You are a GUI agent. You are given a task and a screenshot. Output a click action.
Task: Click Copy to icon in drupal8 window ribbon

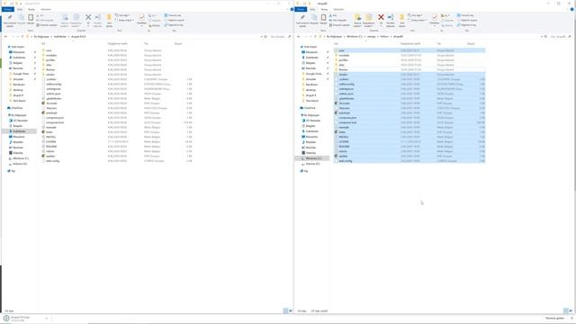pos(369,20)
